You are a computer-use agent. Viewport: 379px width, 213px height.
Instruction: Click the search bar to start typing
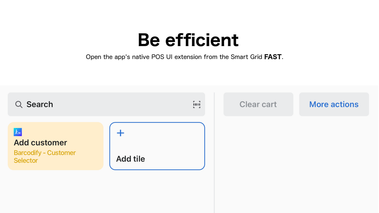pos(89,104)
